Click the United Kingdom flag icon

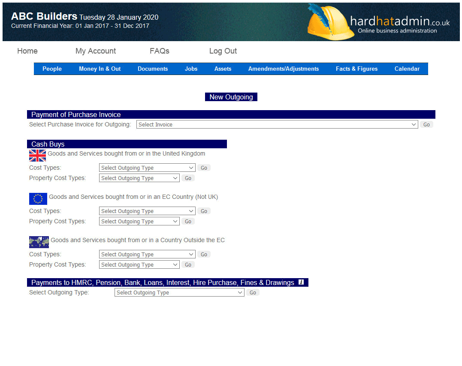pos(37,155)
